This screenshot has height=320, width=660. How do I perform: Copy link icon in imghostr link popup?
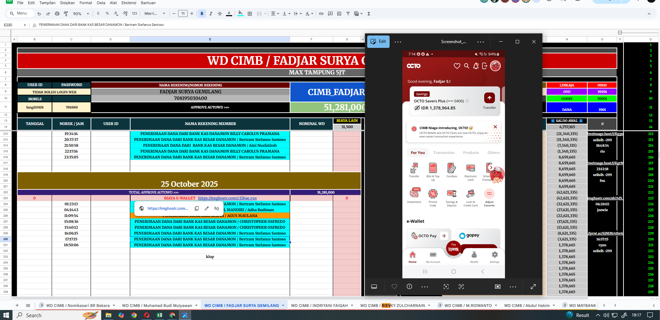(197, 208)
